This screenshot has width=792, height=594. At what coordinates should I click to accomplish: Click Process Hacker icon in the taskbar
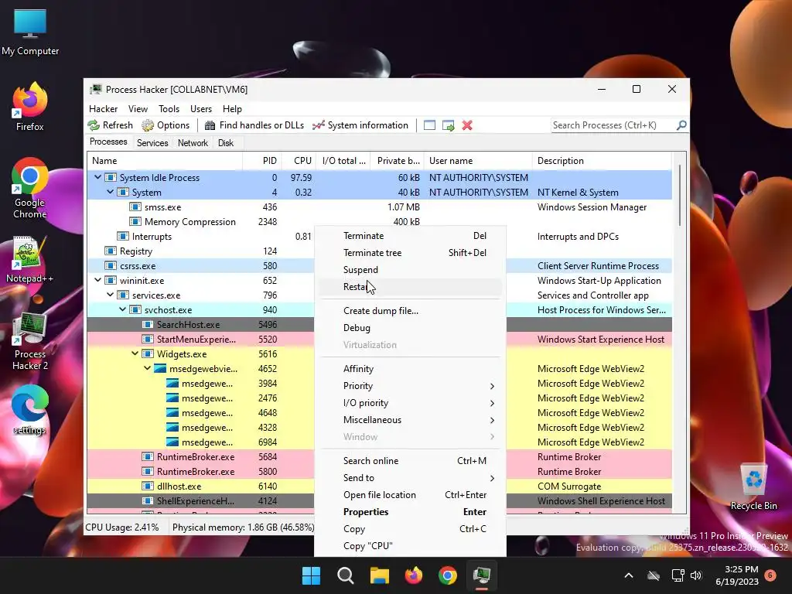click(x=482, y=575)
